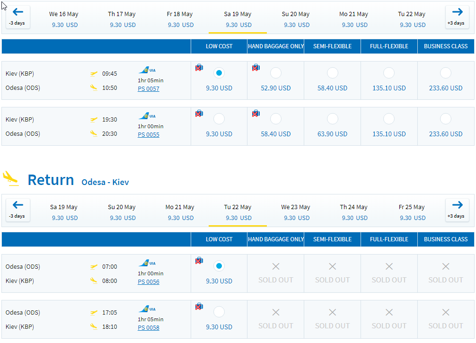Click the return -3 days back arrow
The image size is (476, 343).
pos(18,210)
